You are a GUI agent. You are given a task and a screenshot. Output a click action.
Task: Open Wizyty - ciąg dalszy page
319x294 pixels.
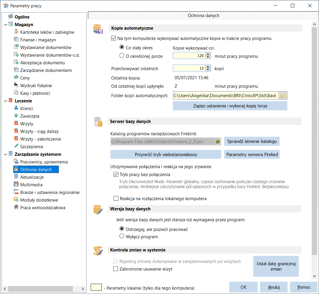click(x=39, y=131)
